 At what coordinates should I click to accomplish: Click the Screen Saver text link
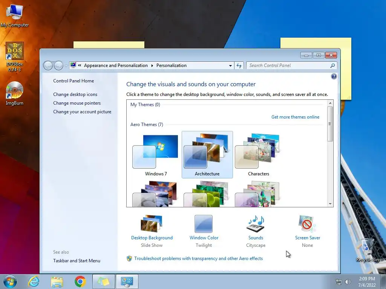point(308,238)
